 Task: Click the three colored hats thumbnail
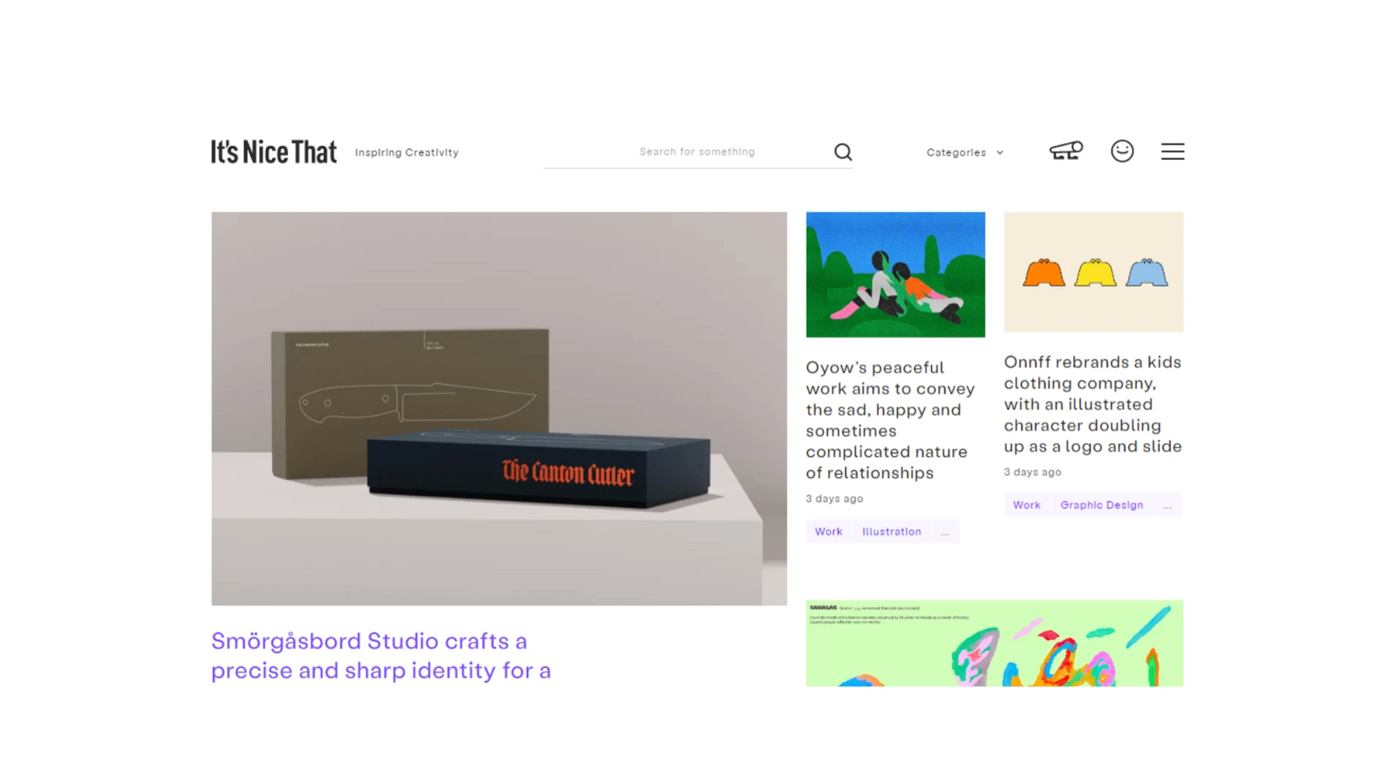click(1093, 272)
